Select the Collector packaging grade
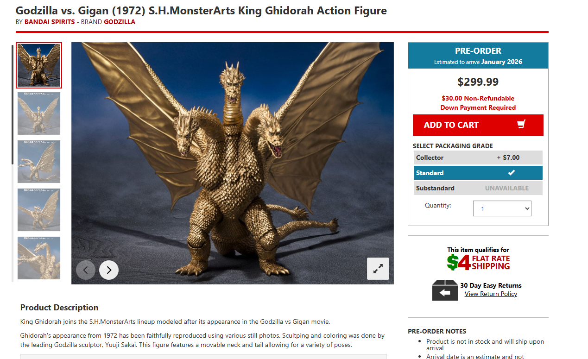This screenshot has width=588, height=359. (478, 157)
